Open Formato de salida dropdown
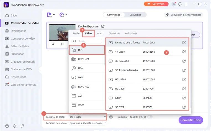 [x=87, y=117]
